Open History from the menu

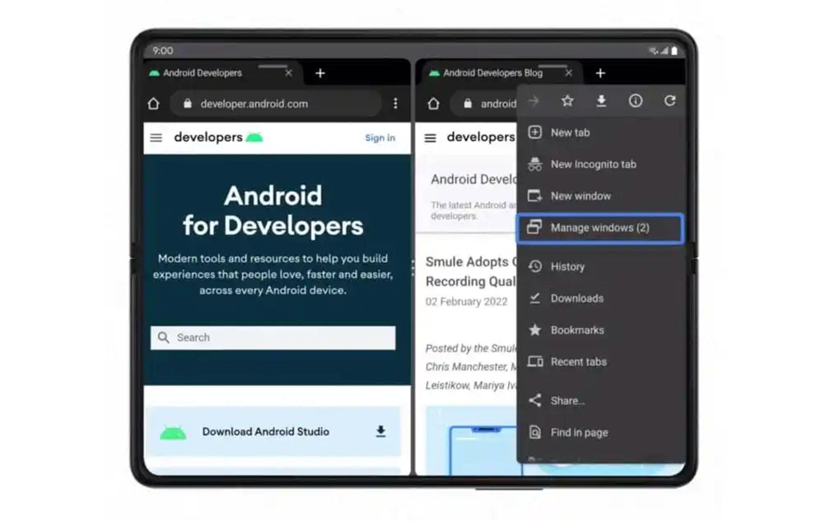tap(601, 267)
